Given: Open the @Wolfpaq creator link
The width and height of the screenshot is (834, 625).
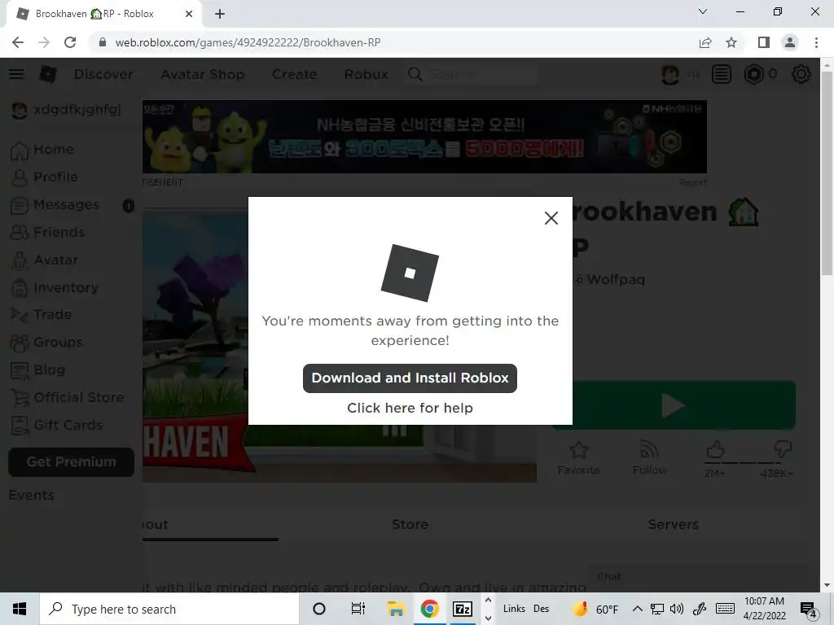Looking at the screenshot, I should [610, 280].
